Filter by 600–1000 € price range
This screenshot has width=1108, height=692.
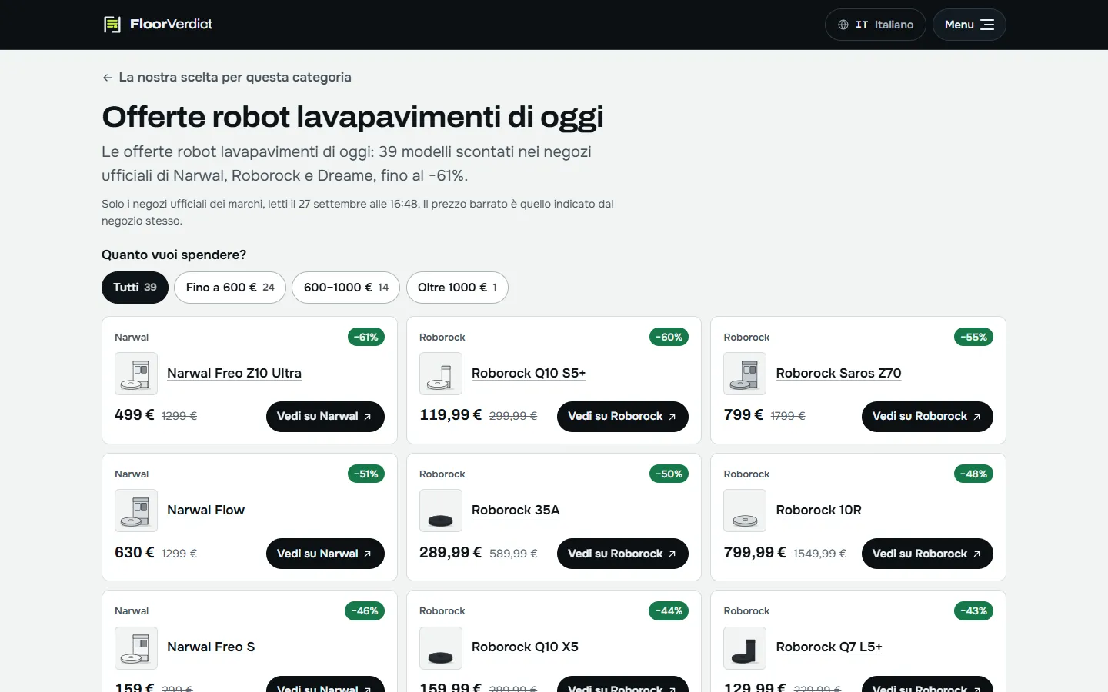[345, 288]
